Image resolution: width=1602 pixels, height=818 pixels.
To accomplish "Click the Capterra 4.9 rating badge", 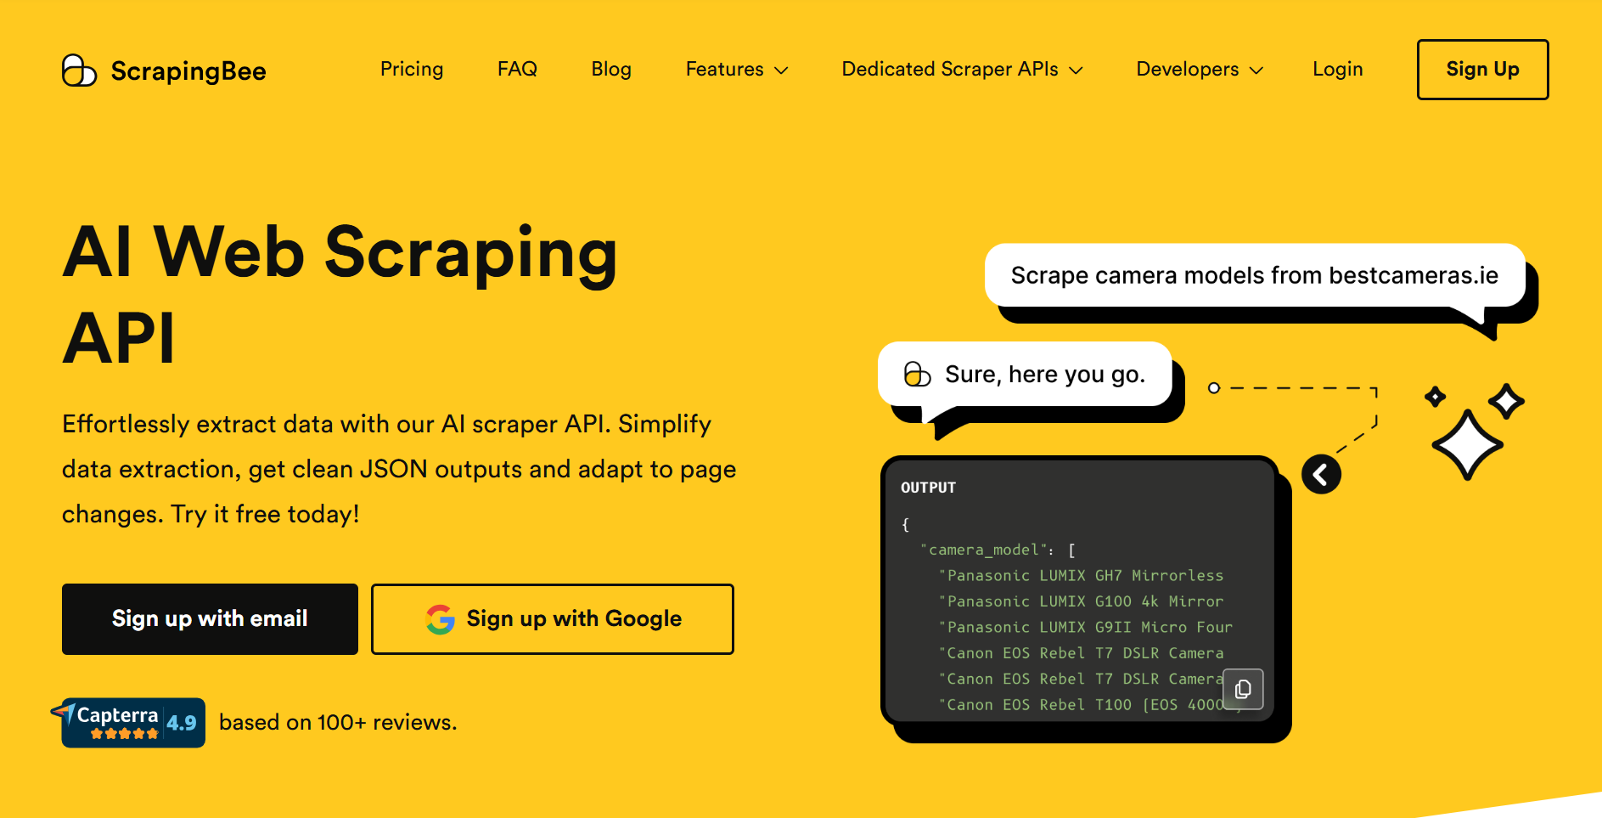I will pyautogui.click(x=132, y=721).
